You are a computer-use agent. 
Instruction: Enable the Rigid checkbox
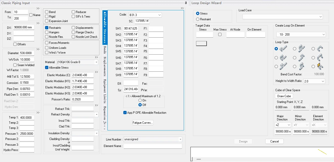tap(47, 17)
